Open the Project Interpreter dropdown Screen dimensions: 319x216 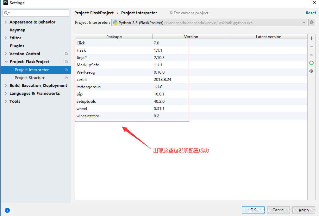point(209,23)
